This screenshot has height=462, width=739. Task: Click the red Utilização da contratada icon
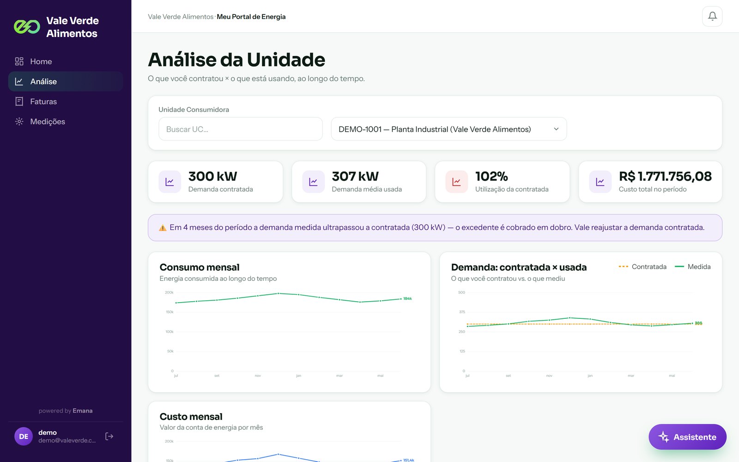(x=456, y=182)
